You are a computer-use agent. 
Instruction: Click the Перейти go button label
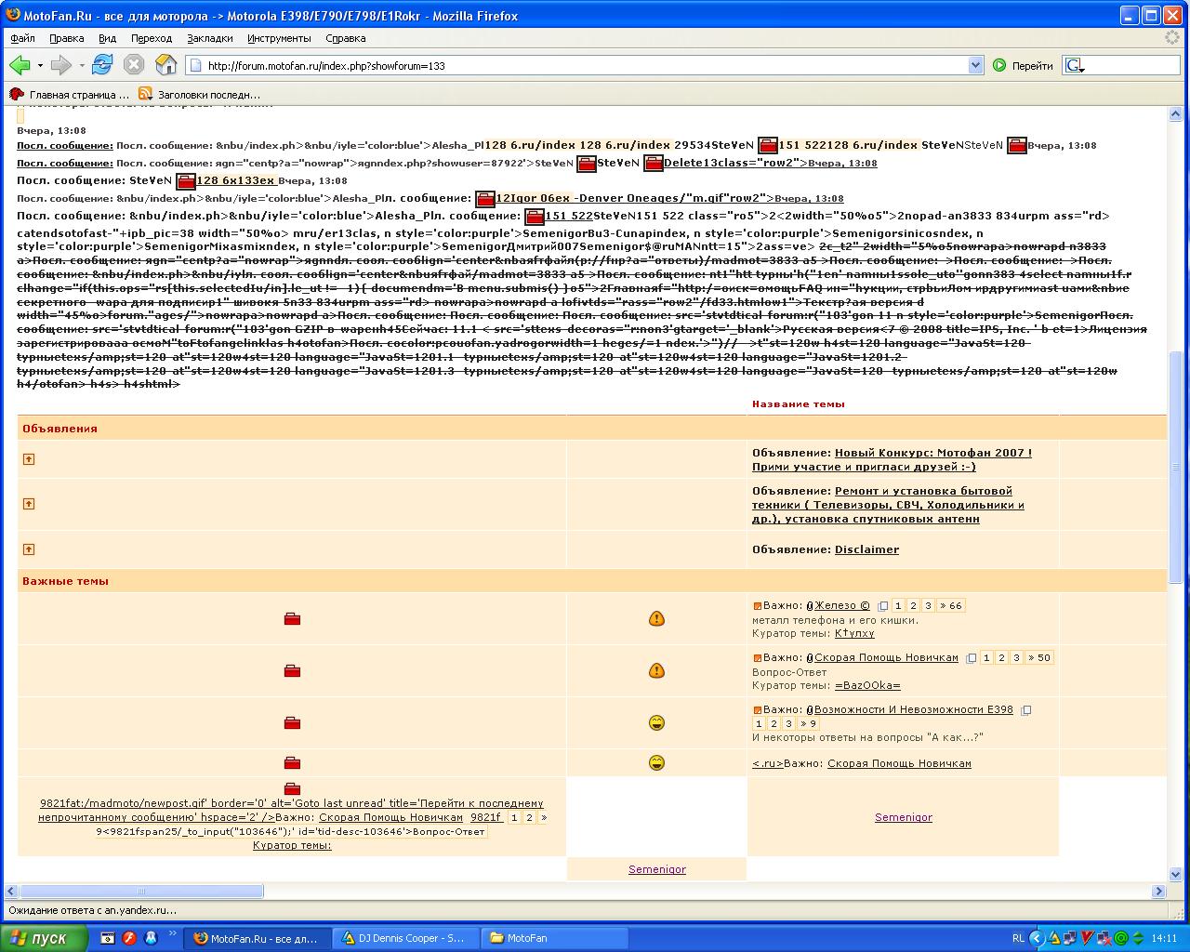click(1033, 65)
